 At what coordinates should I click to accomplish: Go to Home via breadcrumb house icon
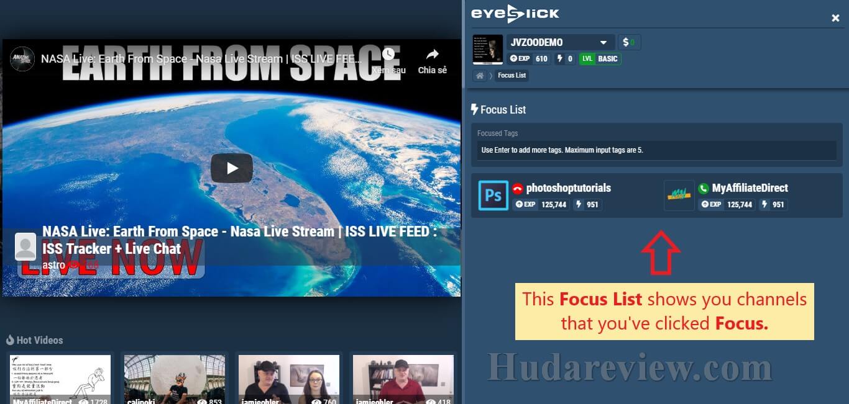pos(480,76)
